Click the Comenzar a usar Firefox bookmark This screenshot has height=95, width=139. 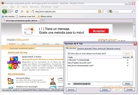pos(26,16)
